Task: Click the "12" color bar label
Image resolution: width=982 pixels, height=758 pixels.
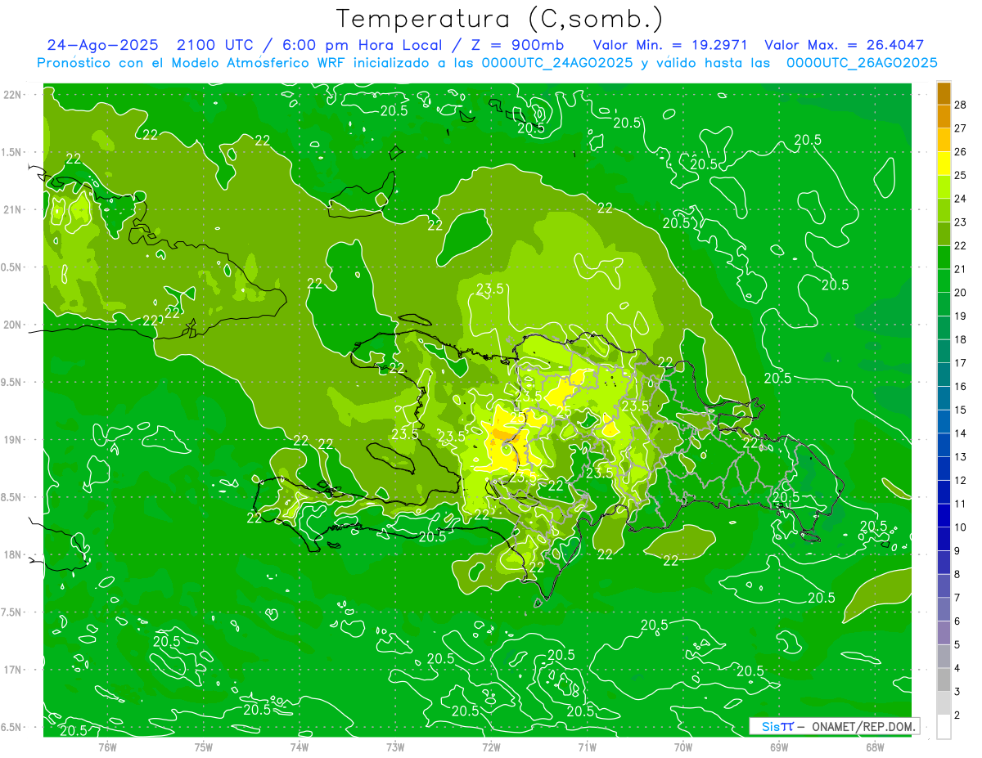Action: [960, 481]
